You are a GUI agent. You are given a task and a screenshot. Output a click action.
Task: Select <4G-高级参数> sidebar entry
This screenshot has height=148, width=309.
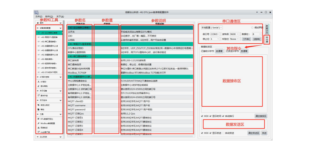(x=49, y=59)
